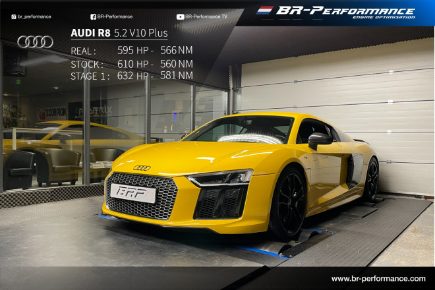Click the YouTube icon for BR-Performance TV

pos(180,16)
